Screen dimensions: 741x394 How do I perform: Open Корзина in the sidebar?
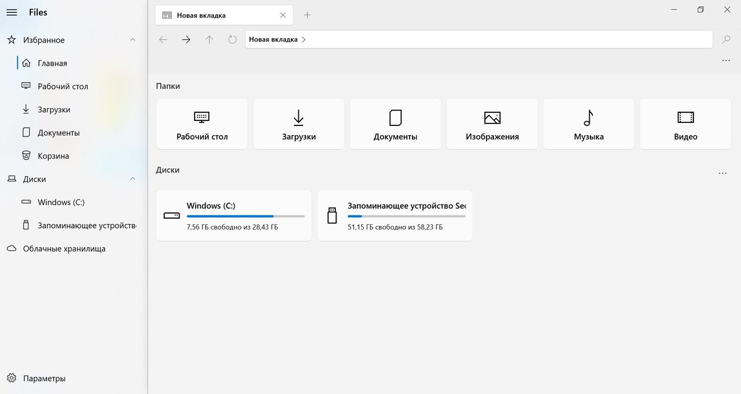click(x=53, y=156)
